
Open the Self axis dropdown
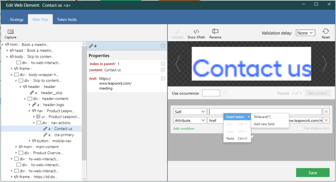click(190, 112)
